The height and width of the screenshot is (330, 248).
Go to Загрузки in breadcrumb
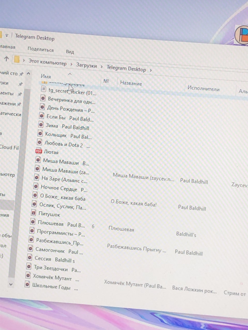pos(87,65)
